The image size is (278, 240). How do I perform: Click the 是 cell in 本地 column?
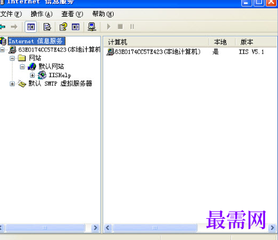click(x=216, y=51)
